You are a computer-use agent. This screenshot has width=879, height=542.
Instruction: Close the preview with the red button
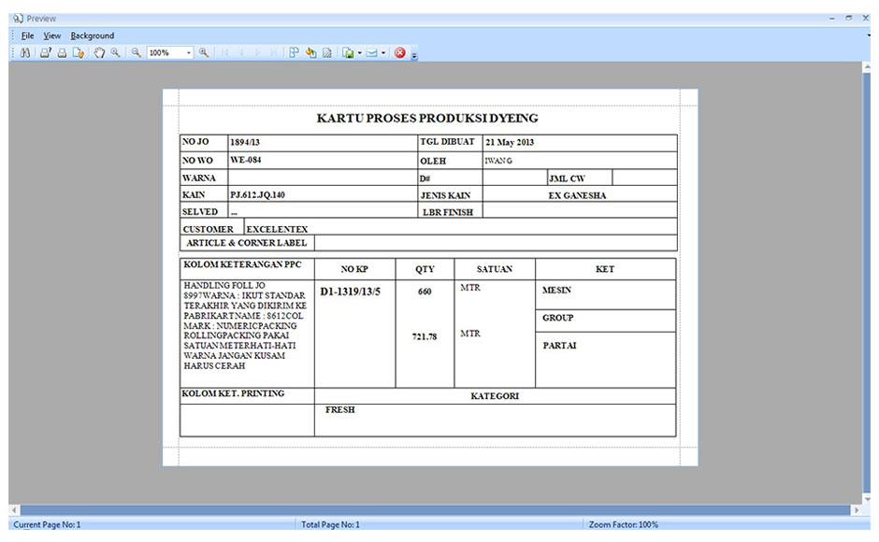[400, 53]
